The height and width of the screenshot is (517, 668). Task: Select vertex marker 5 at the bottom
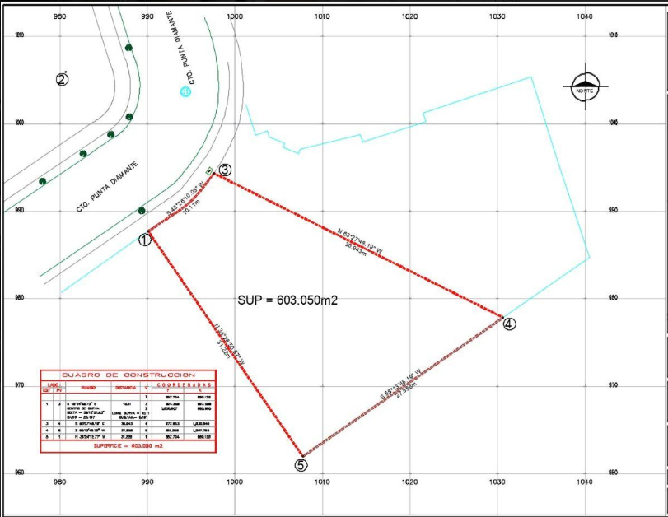(x=301, y=466)
